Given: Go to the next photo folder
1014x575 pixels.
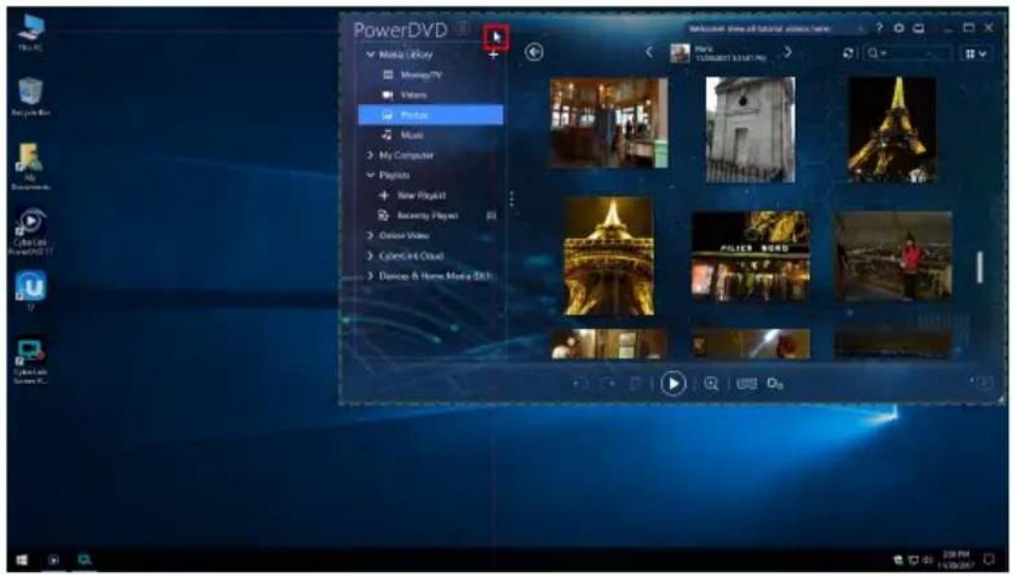Looking at the screenshot, I should tap(788, 52).
